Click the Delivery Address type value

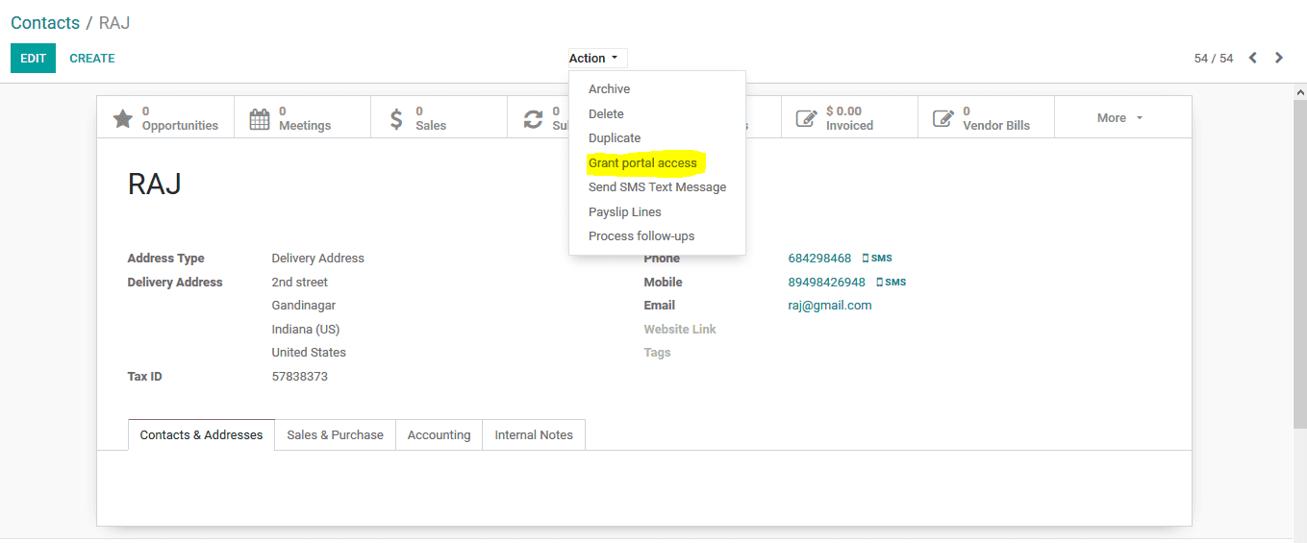318,259
